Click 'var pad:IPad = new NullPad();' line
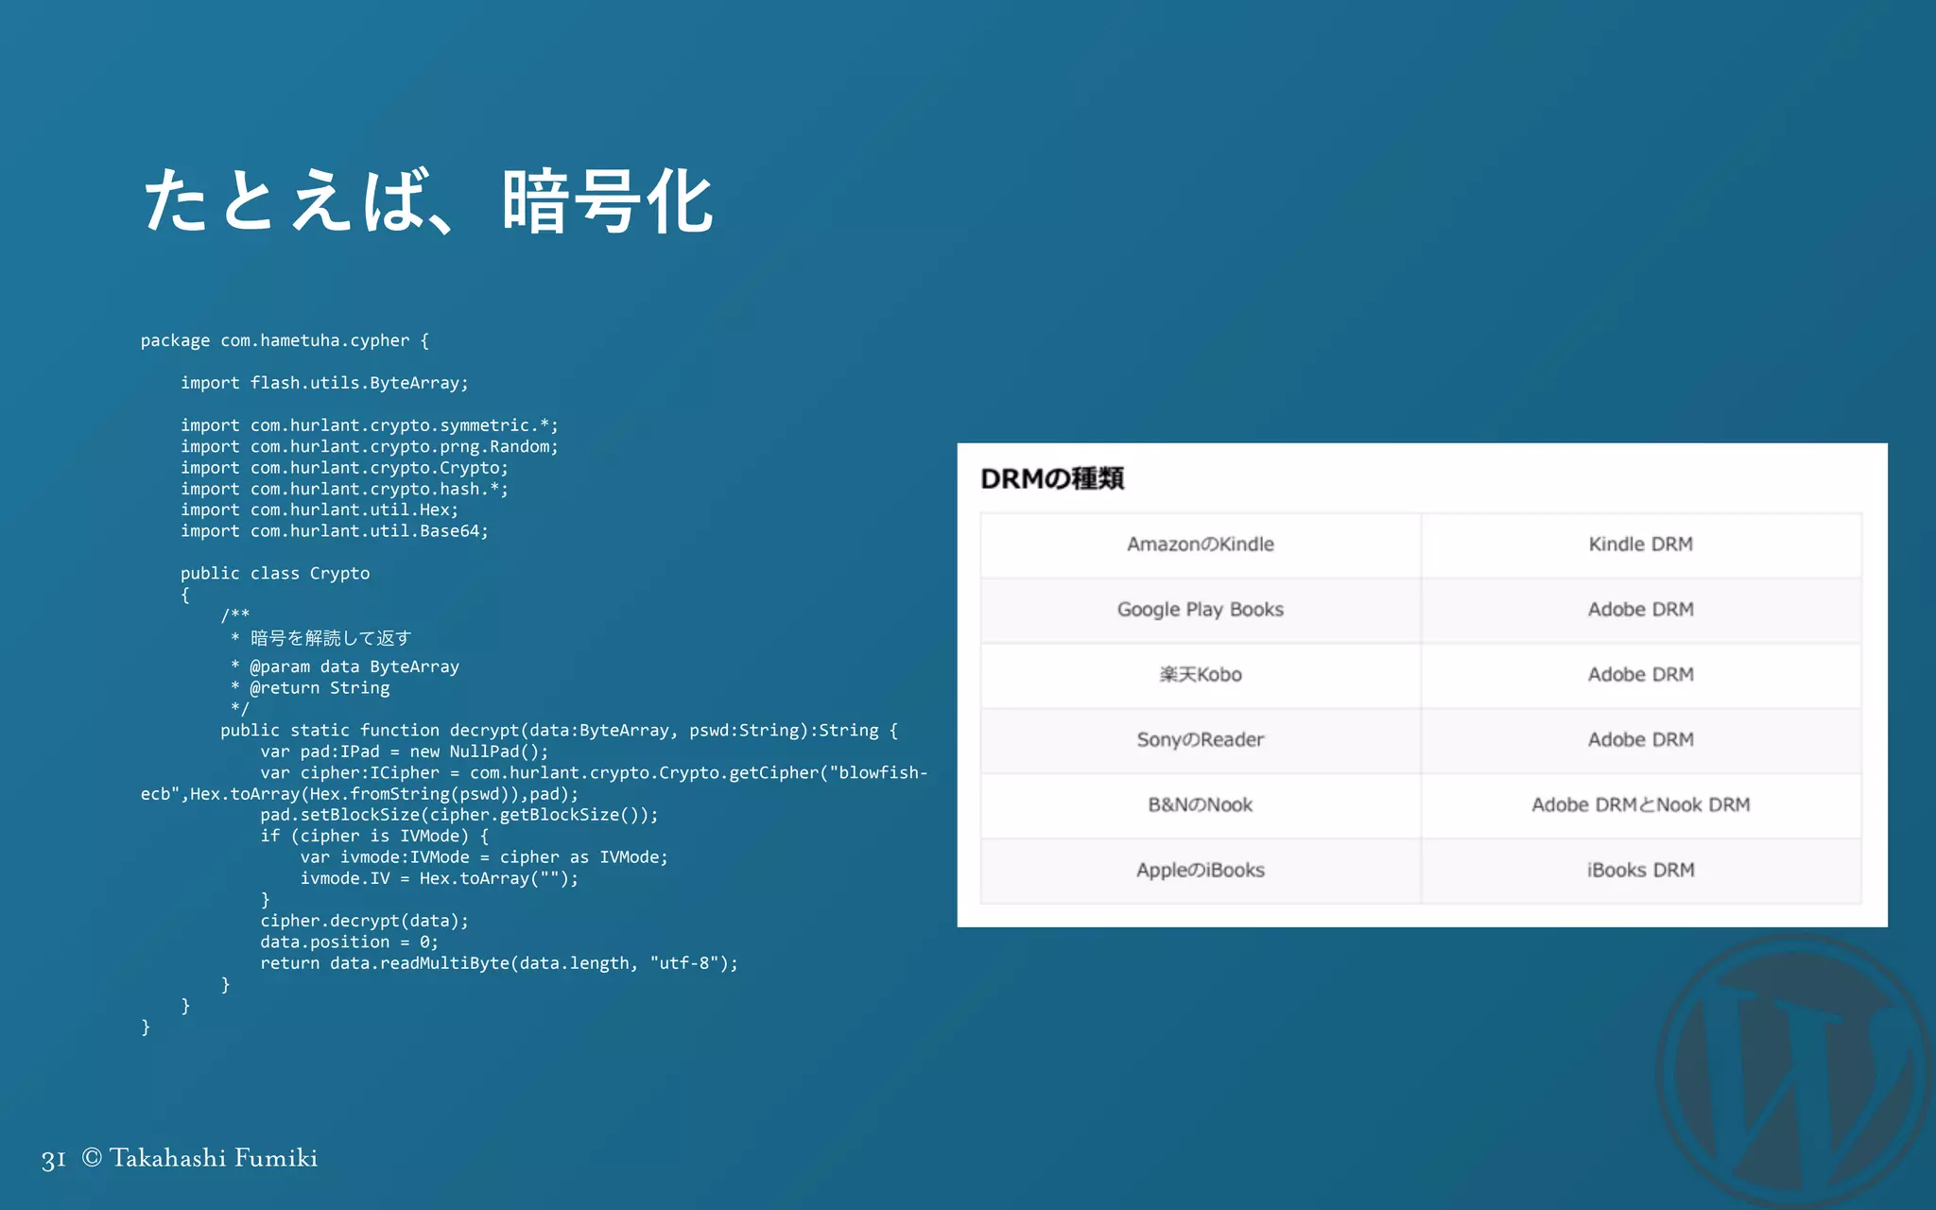This screenshot has height=1210, width=1936. point(405,752)
